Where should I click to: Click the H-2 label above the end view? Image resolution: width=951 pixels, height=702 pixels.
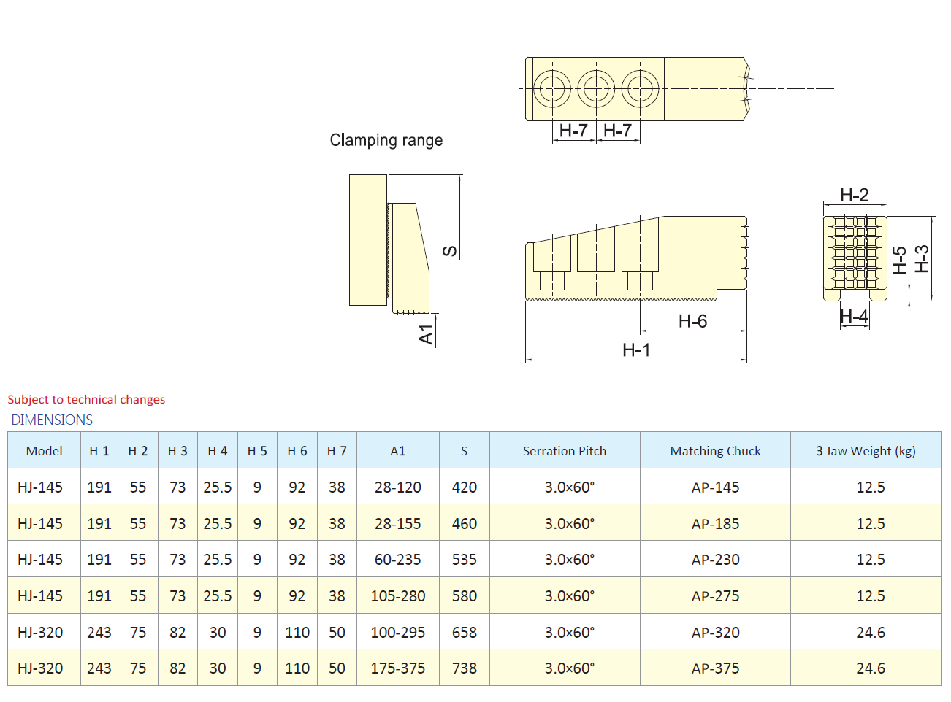[854, 195]
